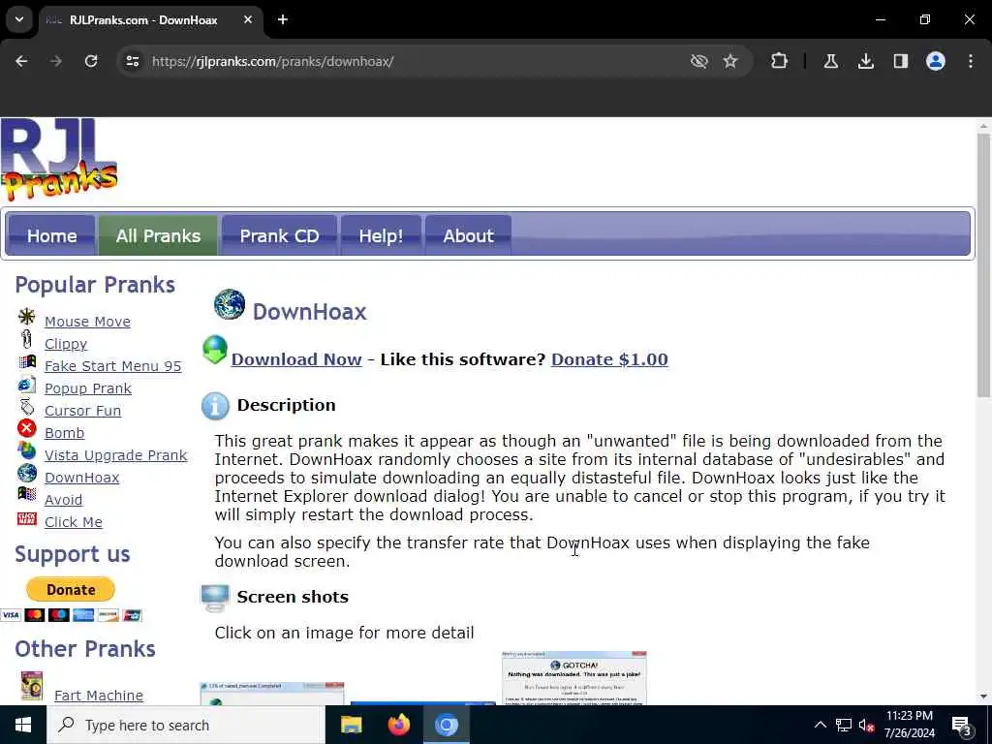Image resolution: width=992 pixels, height=744 pixels.
Task: Open the Prank CD nav tab
Action: pos(279,235)
